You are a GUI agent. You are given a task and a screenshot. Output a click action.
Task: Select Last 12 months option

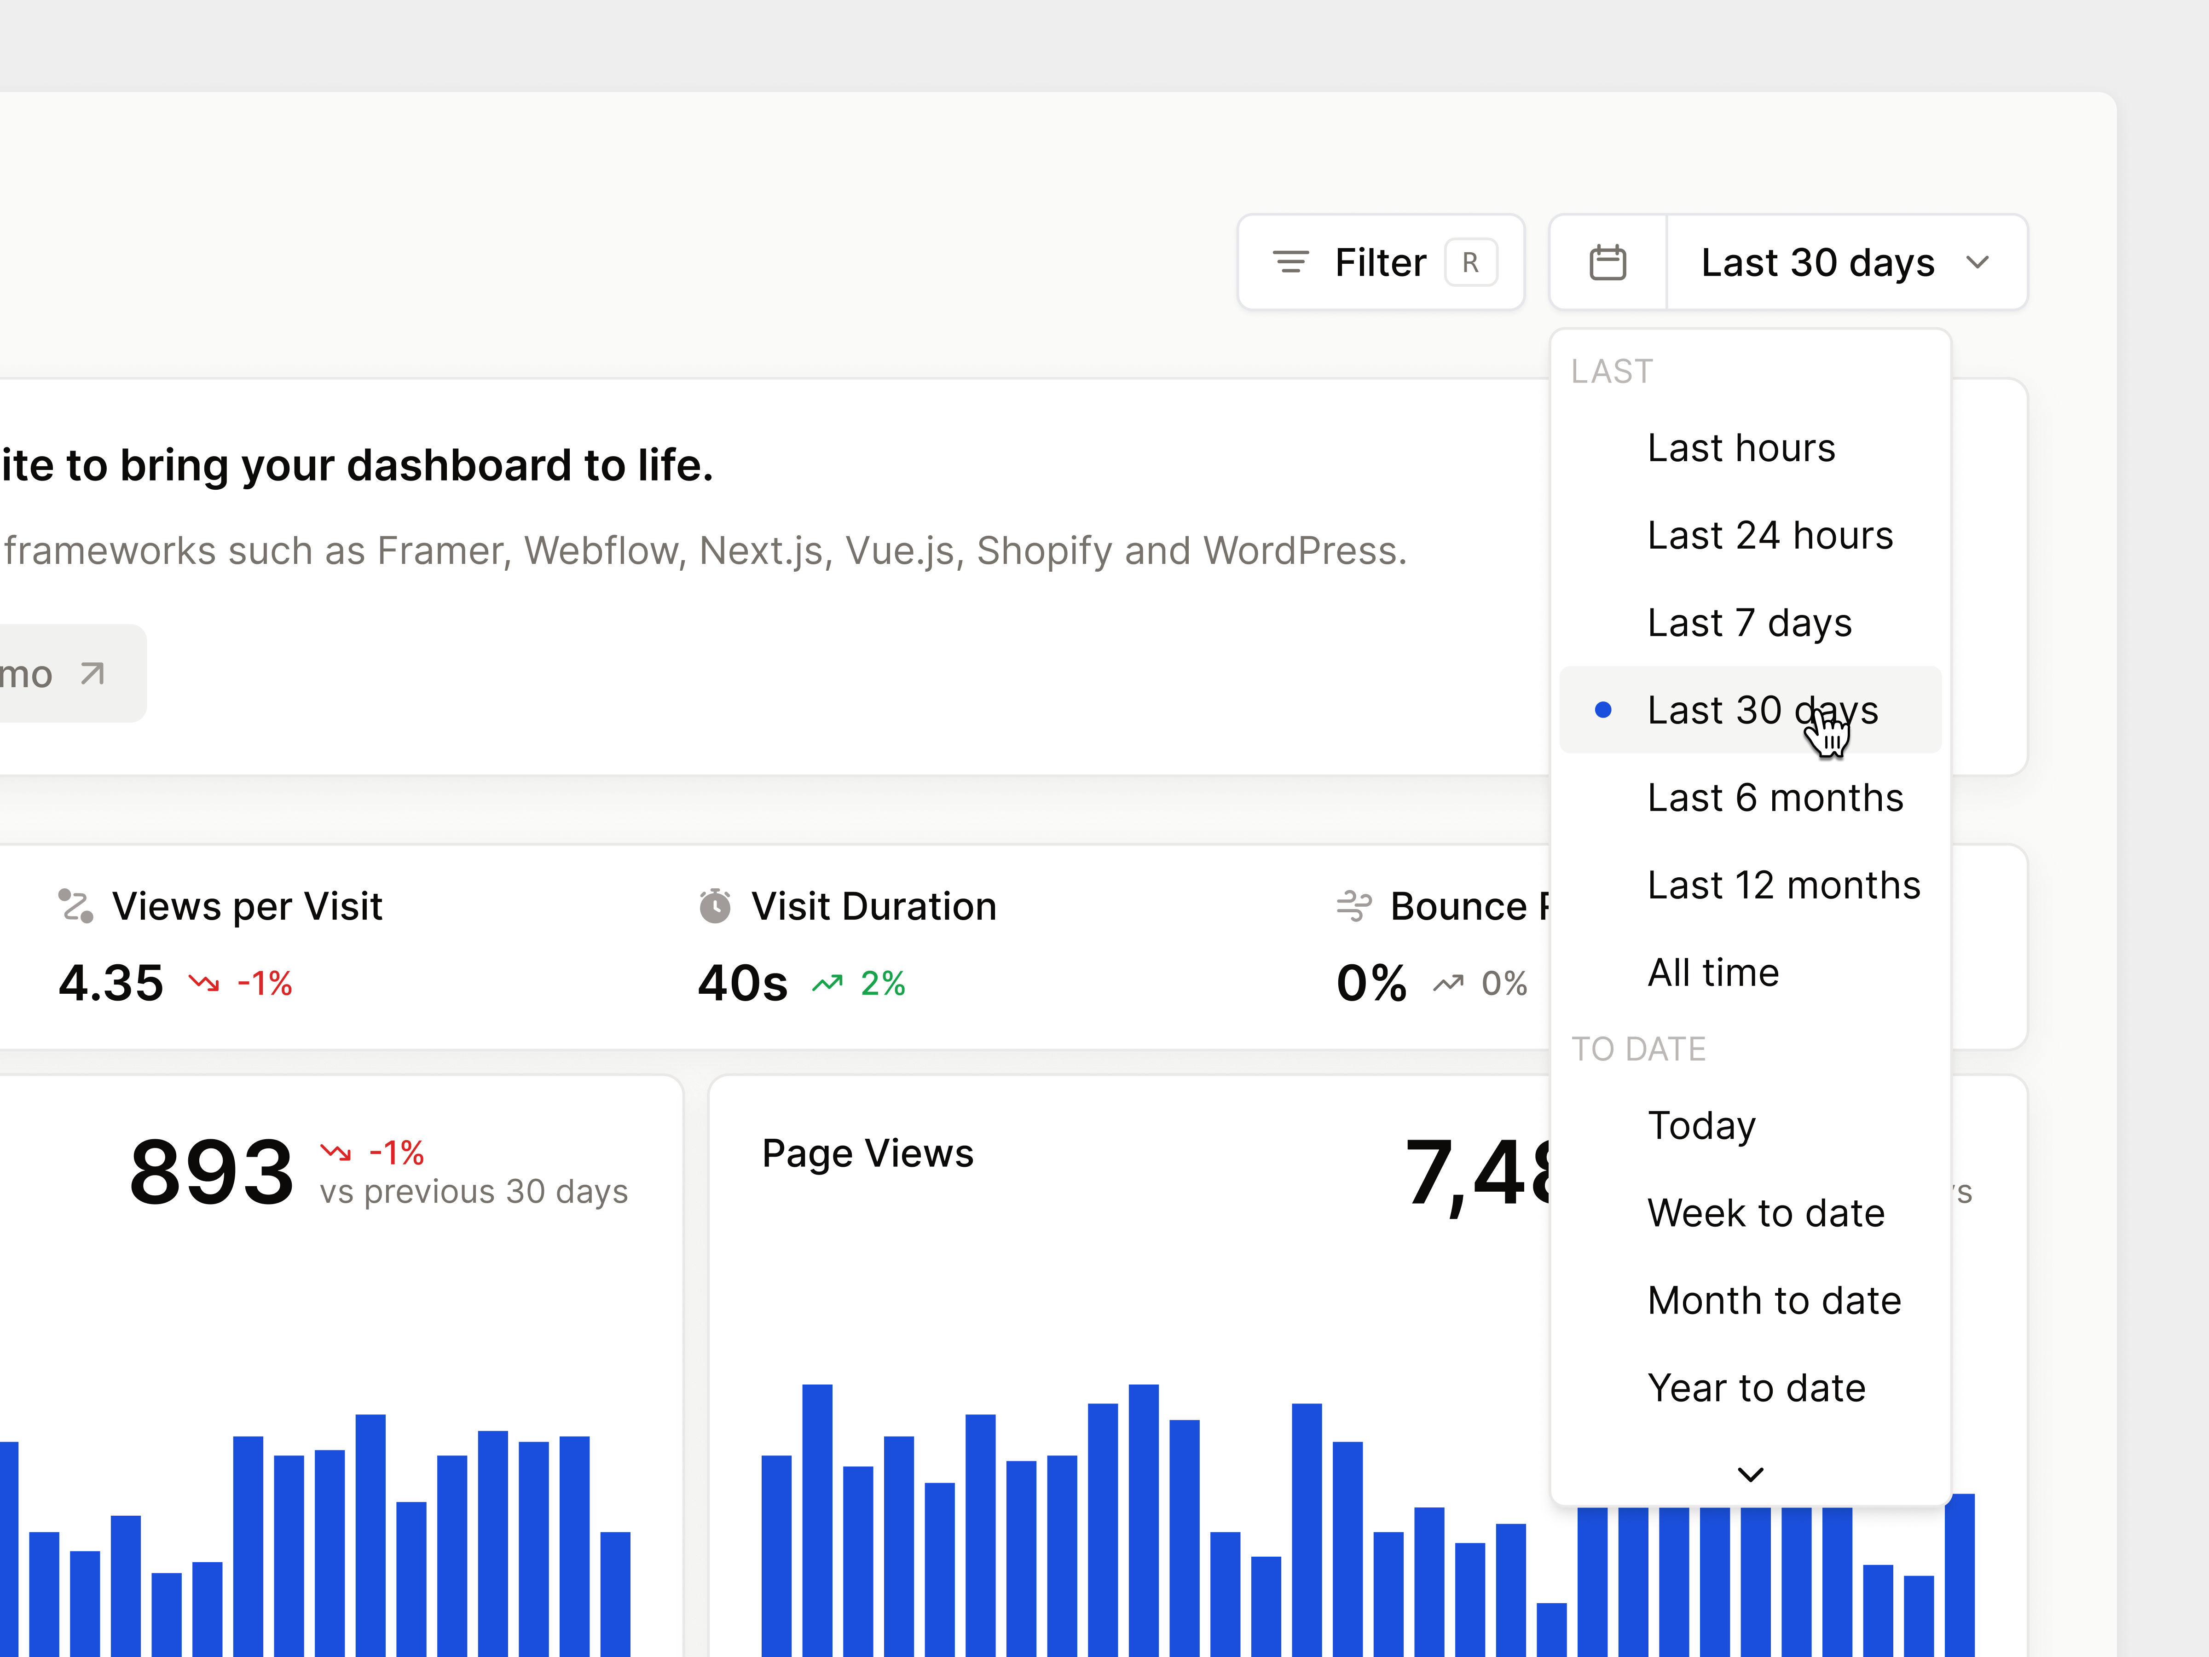tap(1751, 885)
